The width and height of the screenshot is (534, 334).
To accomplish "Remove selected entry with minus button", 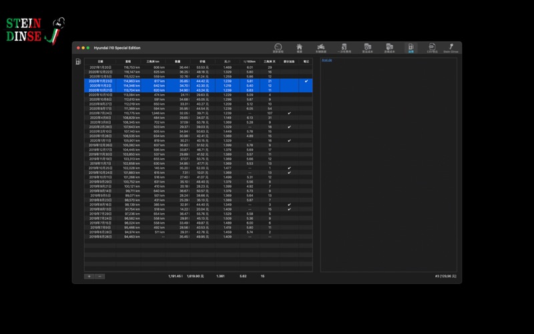I will point(99,277).
